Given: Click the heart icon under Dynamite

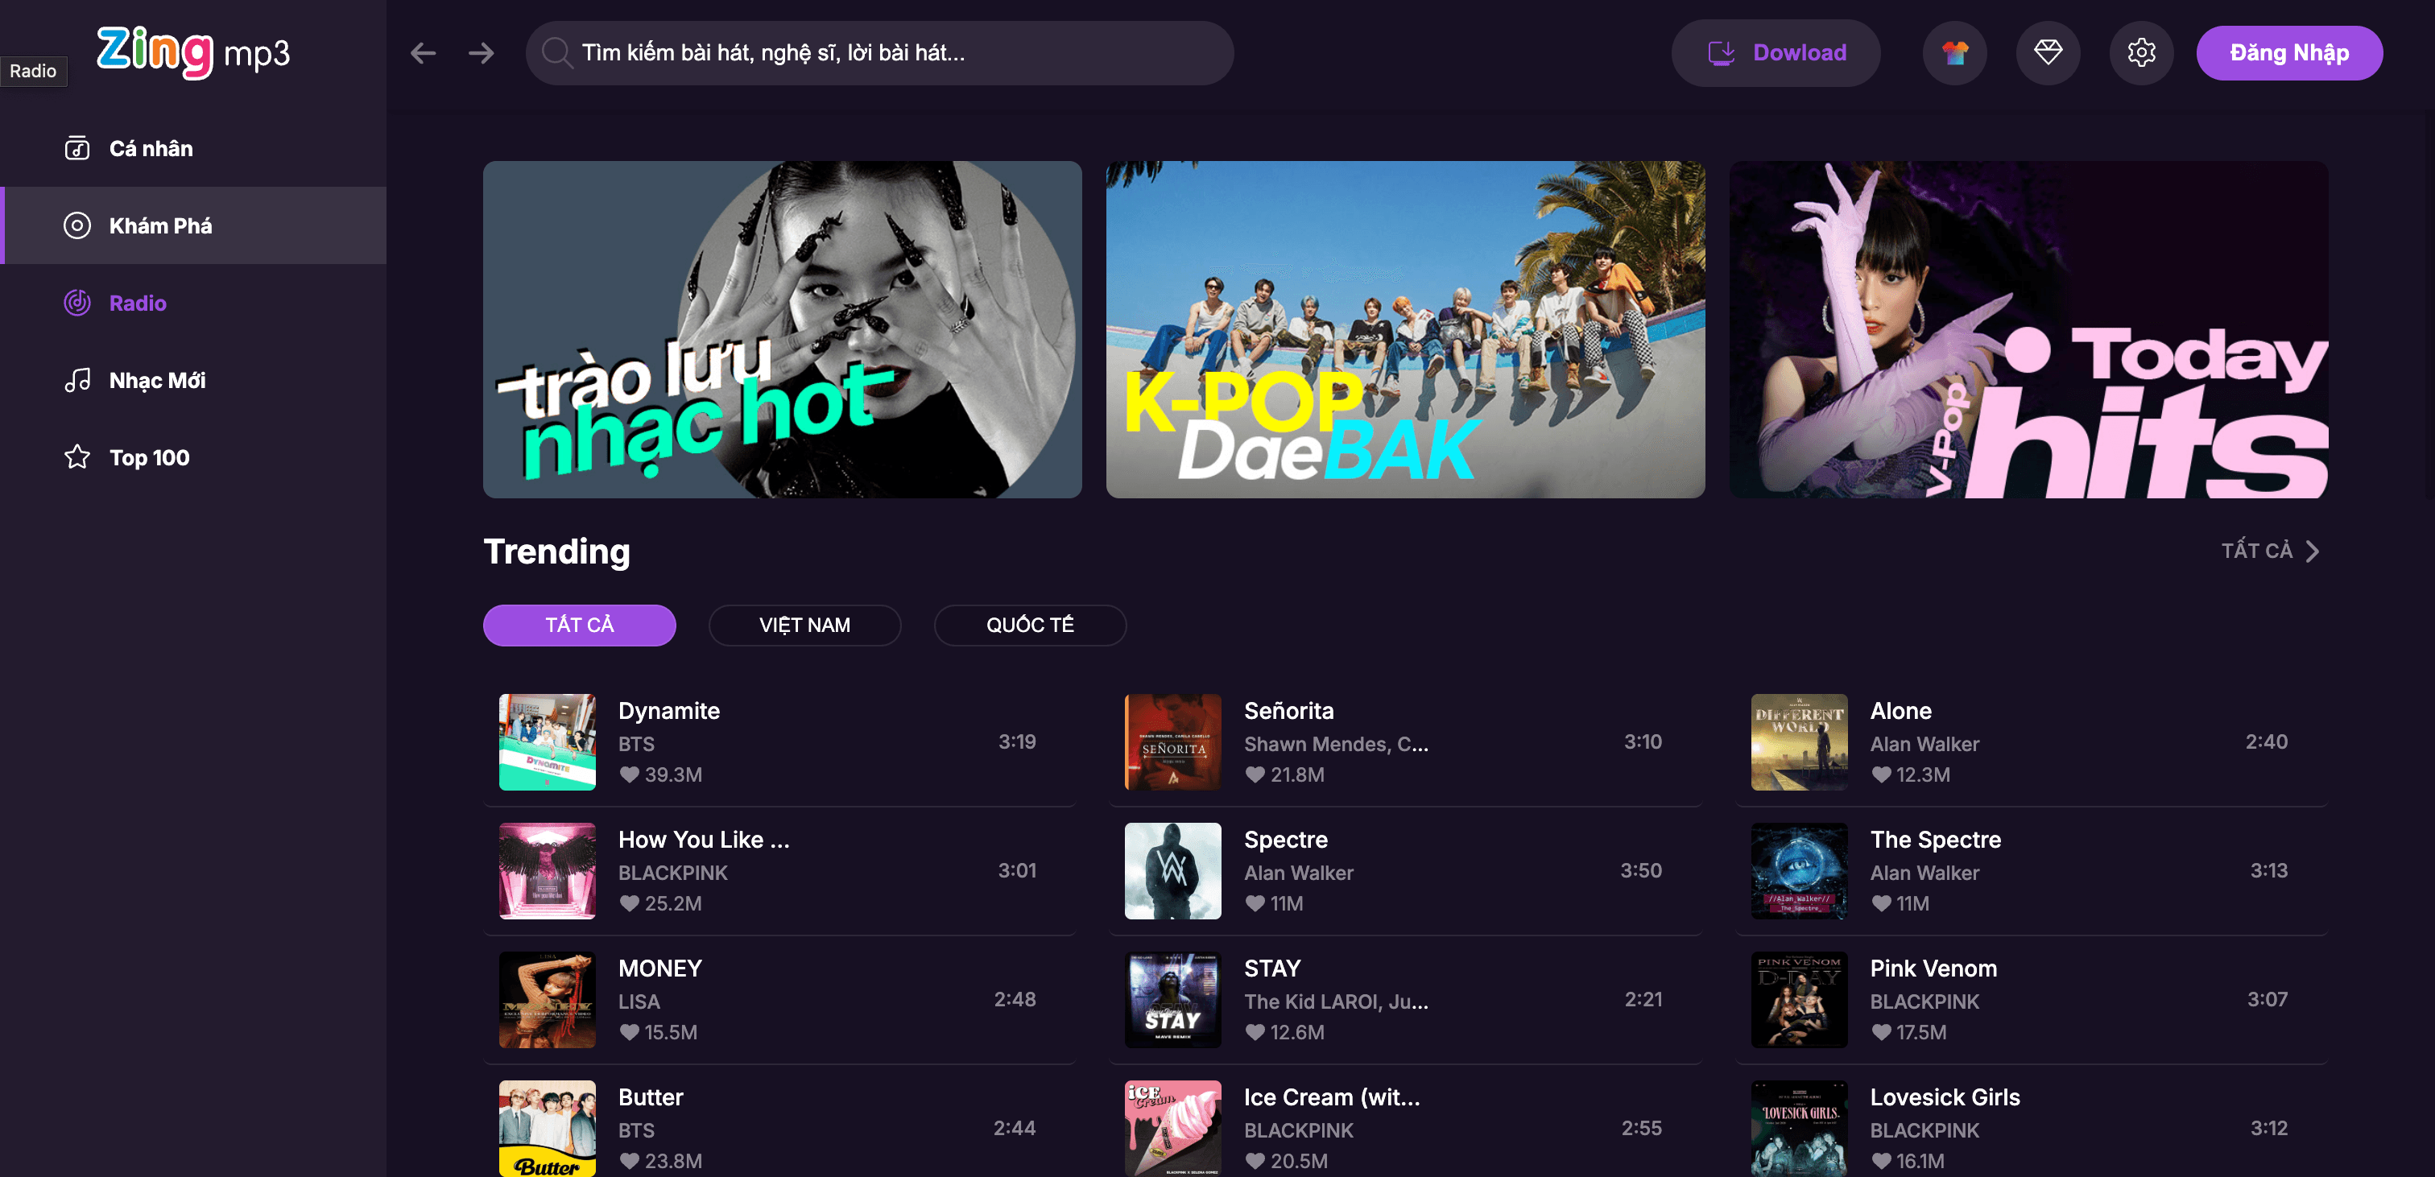Looking at the screenshot, I should pos(630,774).
